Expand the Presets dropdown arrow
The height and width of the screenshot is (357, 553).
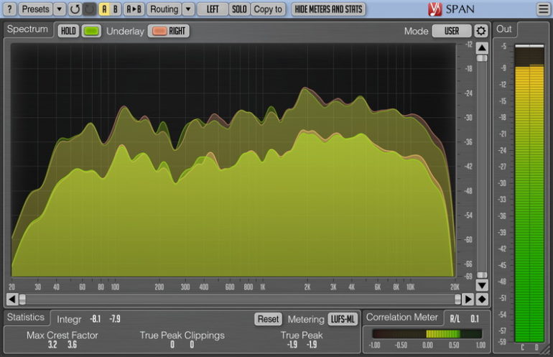click(59, 9)
